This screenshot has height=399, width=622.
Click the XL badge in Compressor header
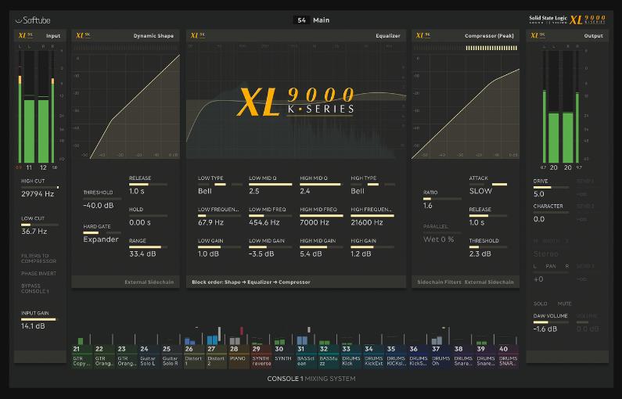tap(422, 35)
